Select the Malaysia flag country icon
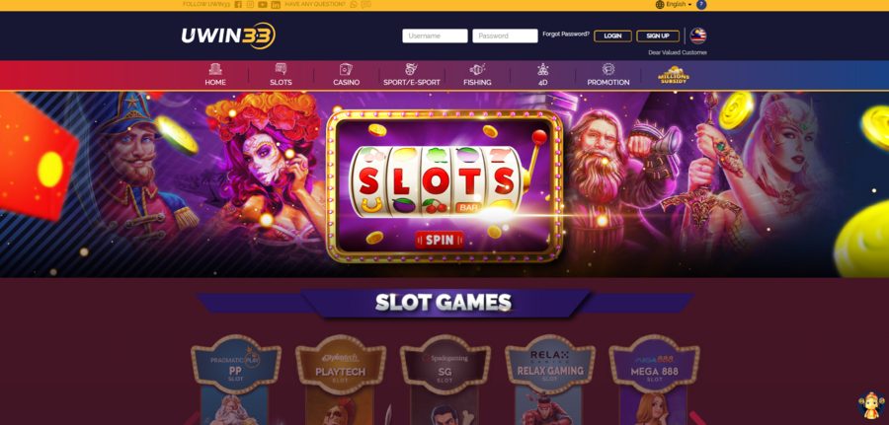Image resolution: width=889 pixels, height=425 pixels. click(698, 35)
